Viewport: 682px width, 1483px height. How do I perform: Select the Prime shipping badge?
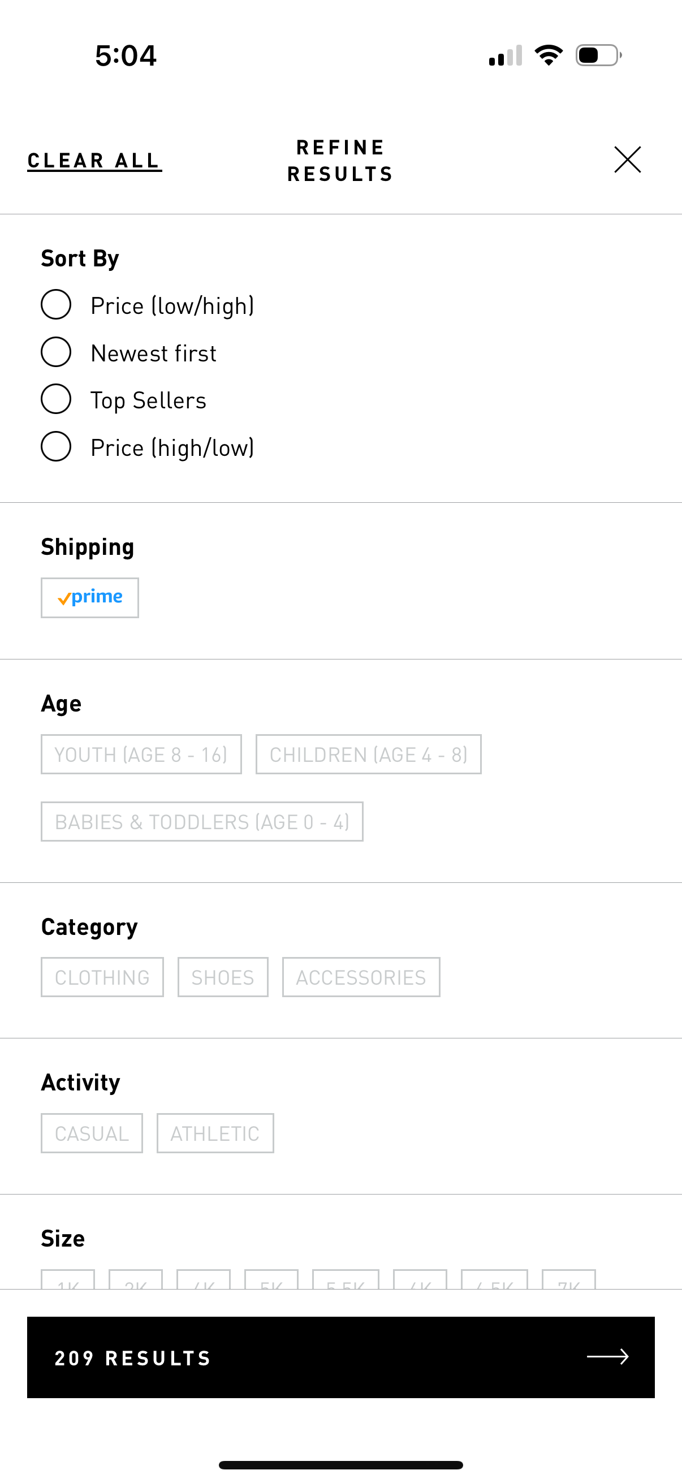point(89,597)
